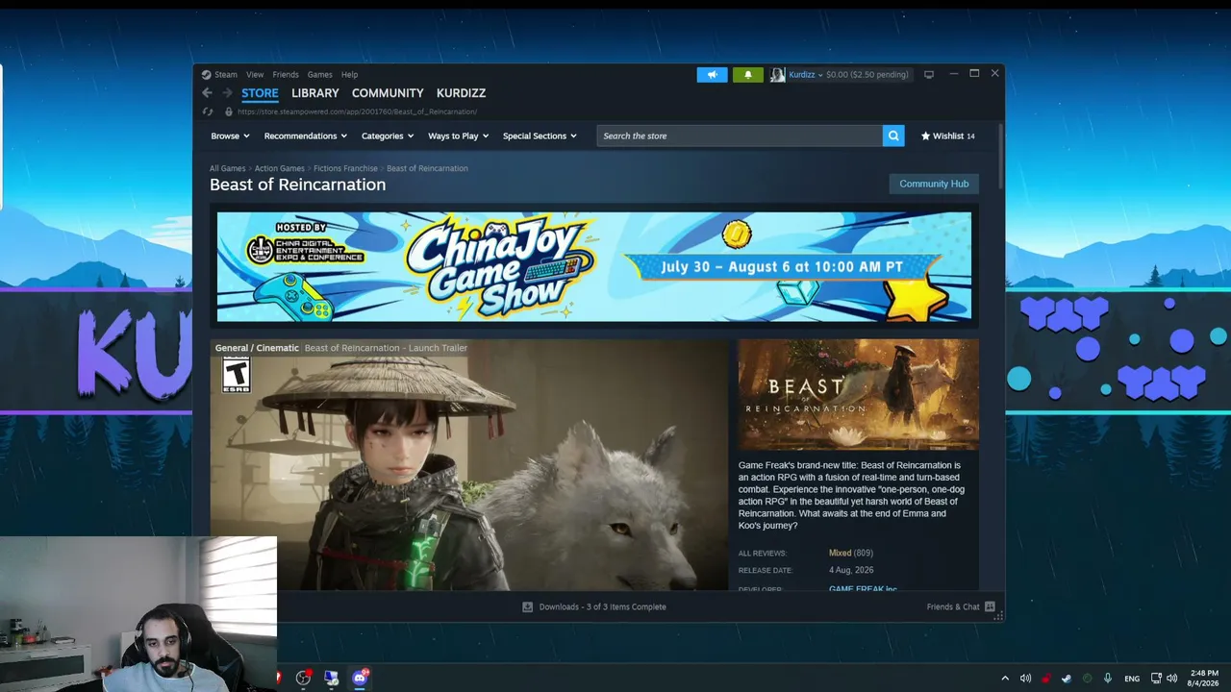Open the Help menu
The height and width of the screenshot is (692, 1231).
pyautogui.click(x=349, y=74)
